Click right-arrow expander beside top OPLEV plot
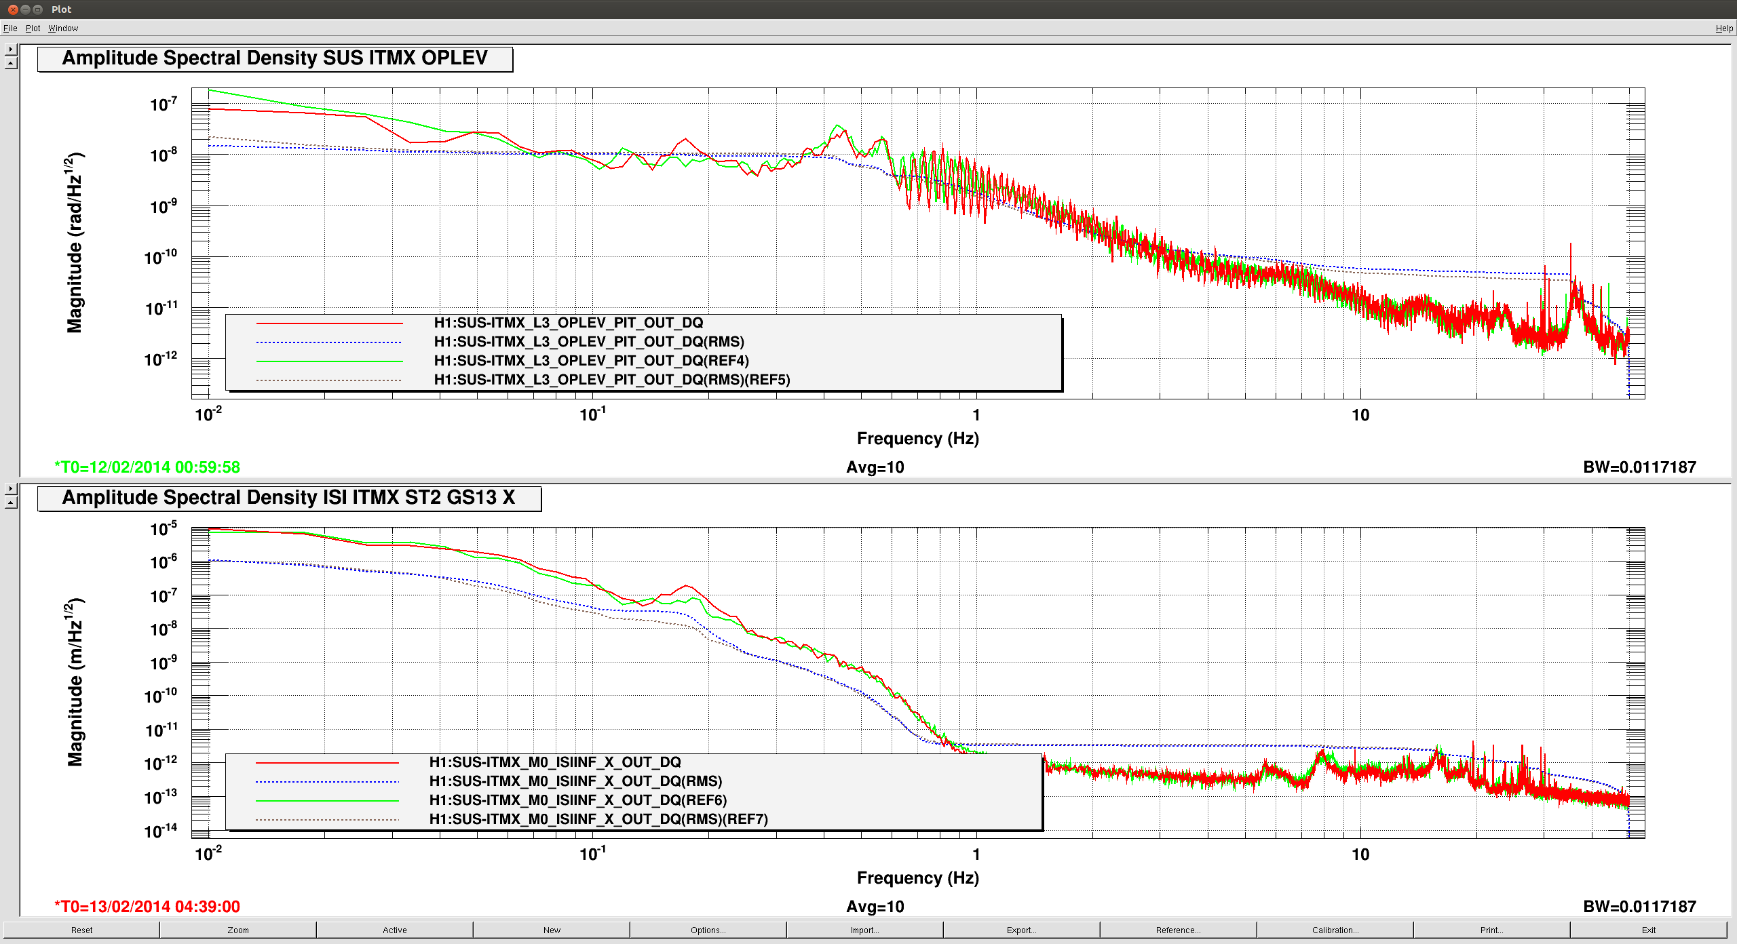Viewport: 1737px width, 944px height. click(x=11, y=50)
